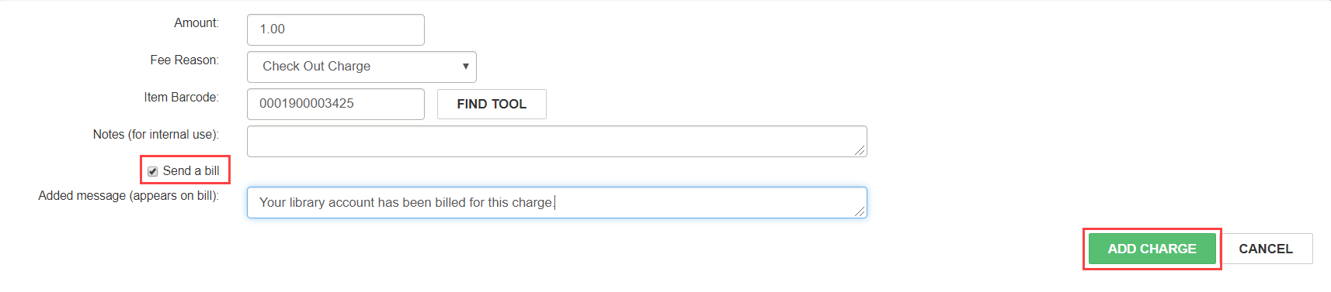Screen dimensions: 1331x292
Task: Click the arrow beside Check Out Charge
Action: 465,67
